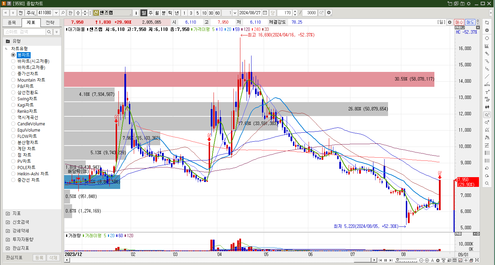495x265 pixels.
Task: Click the magnifier list lookup tool
Action: [x=487, y=122]
